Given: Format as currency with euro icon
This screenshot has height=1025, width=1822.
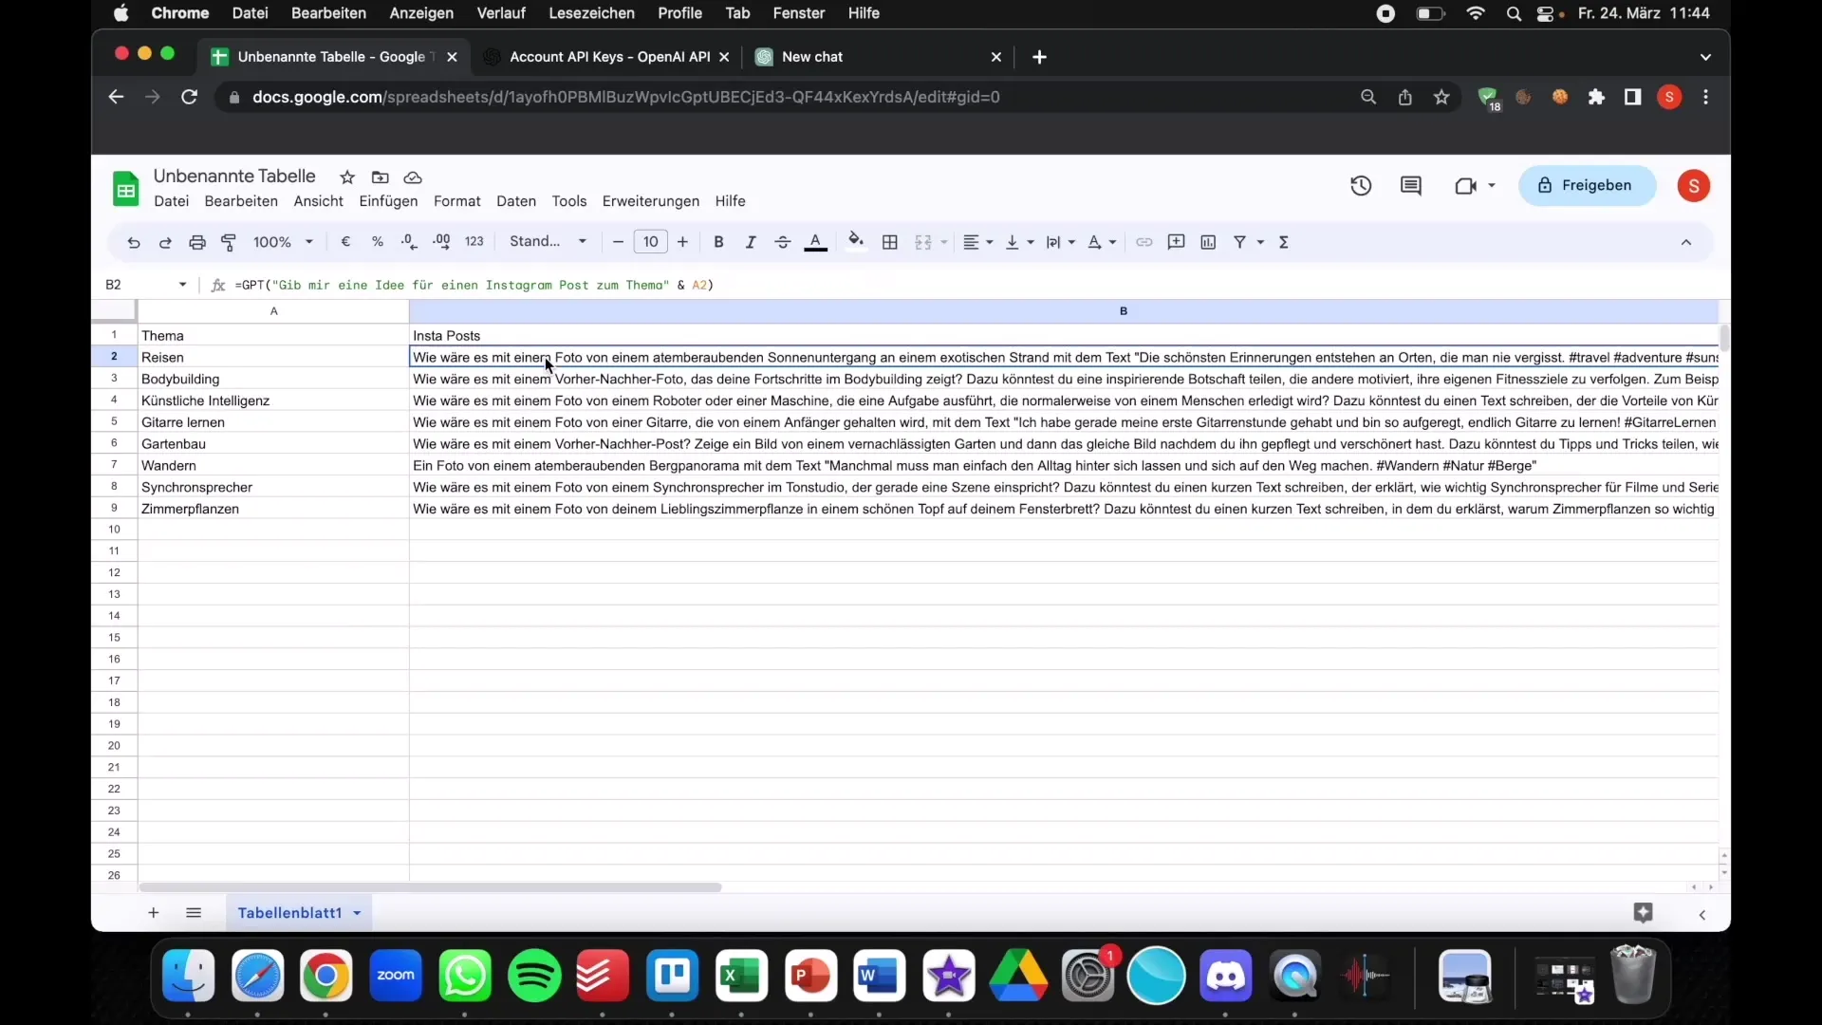Looking at the screenshot, I should click(345, 242).
